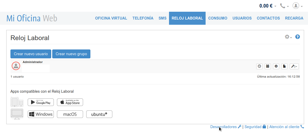Open the Google Play app badge

point(41,102)
